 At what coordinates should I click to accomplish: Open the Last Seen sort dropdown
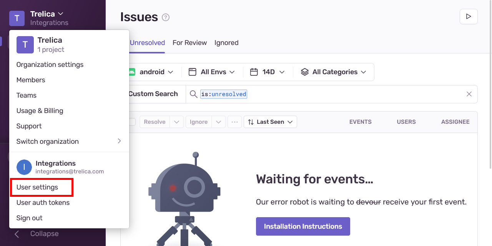point(270,122)
